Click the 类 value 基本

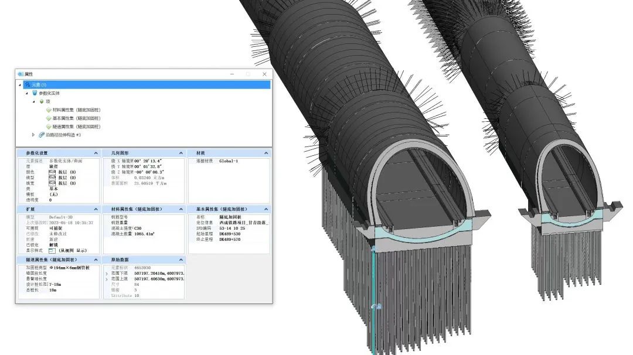(x=53, y=189)
